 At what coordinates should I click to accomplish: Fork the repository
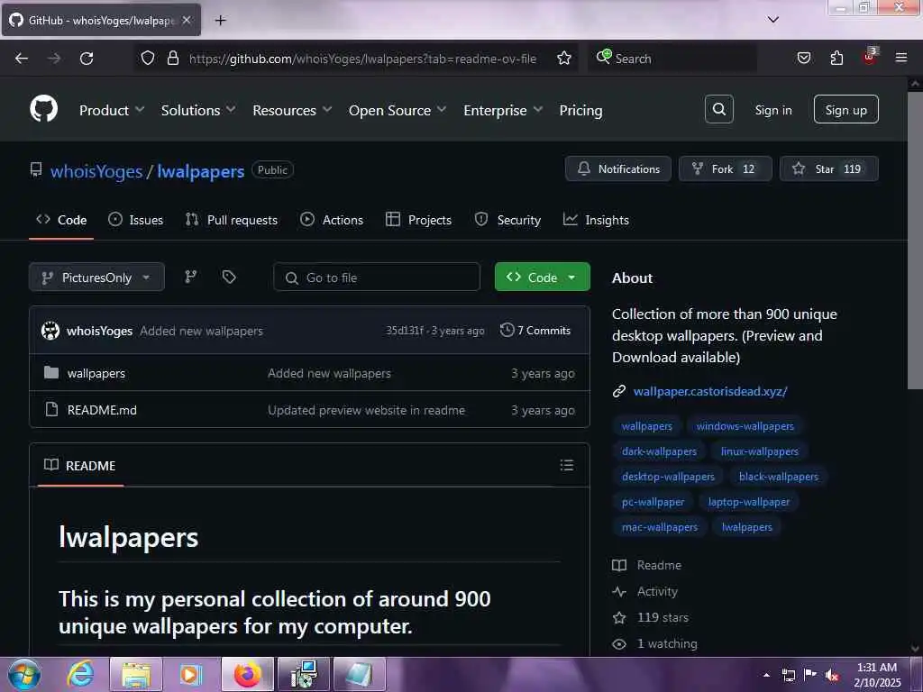click(726, 168)
